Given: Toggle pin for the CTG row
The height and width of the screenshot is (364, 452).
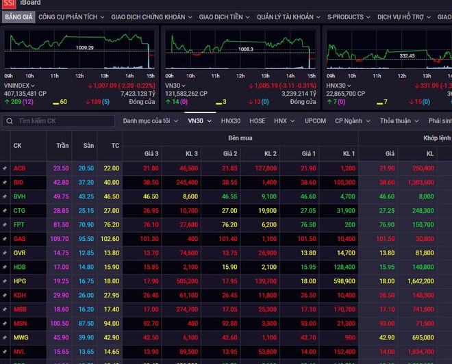Looking at the screenshot, I should [5, 210].
